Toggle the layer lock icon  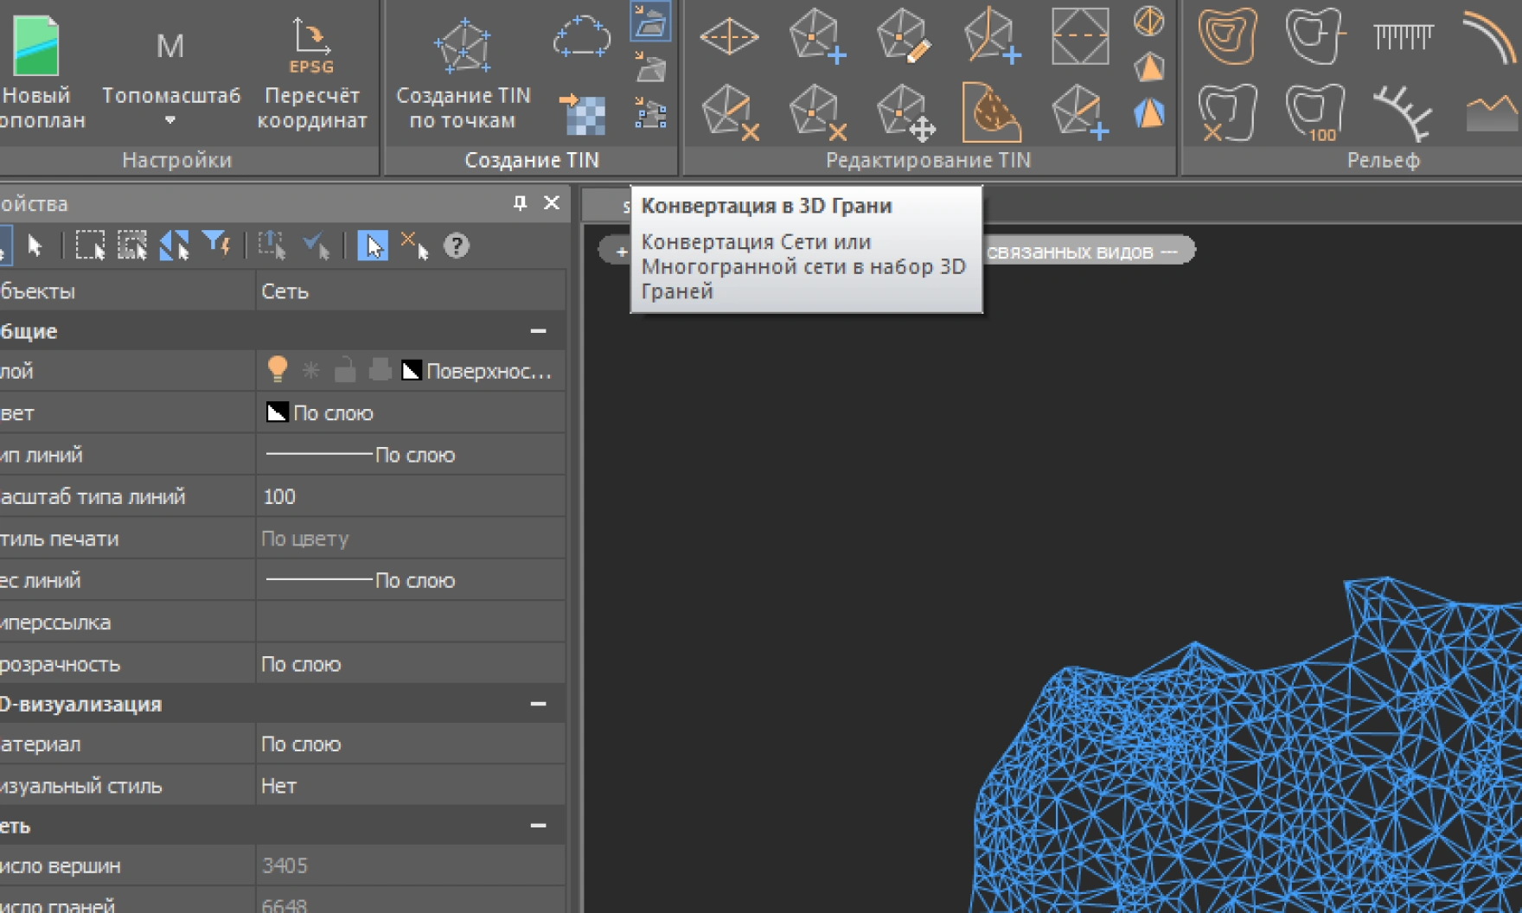345,371
